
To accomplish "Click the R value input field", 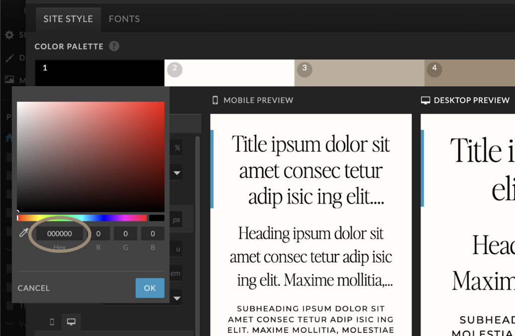I will click(98, 234).
